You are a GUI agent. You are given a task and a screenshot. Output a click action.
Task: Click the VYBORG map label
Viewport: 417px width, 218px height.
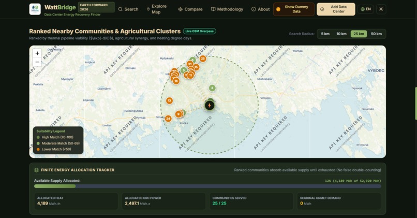click(x=376, y=70)
